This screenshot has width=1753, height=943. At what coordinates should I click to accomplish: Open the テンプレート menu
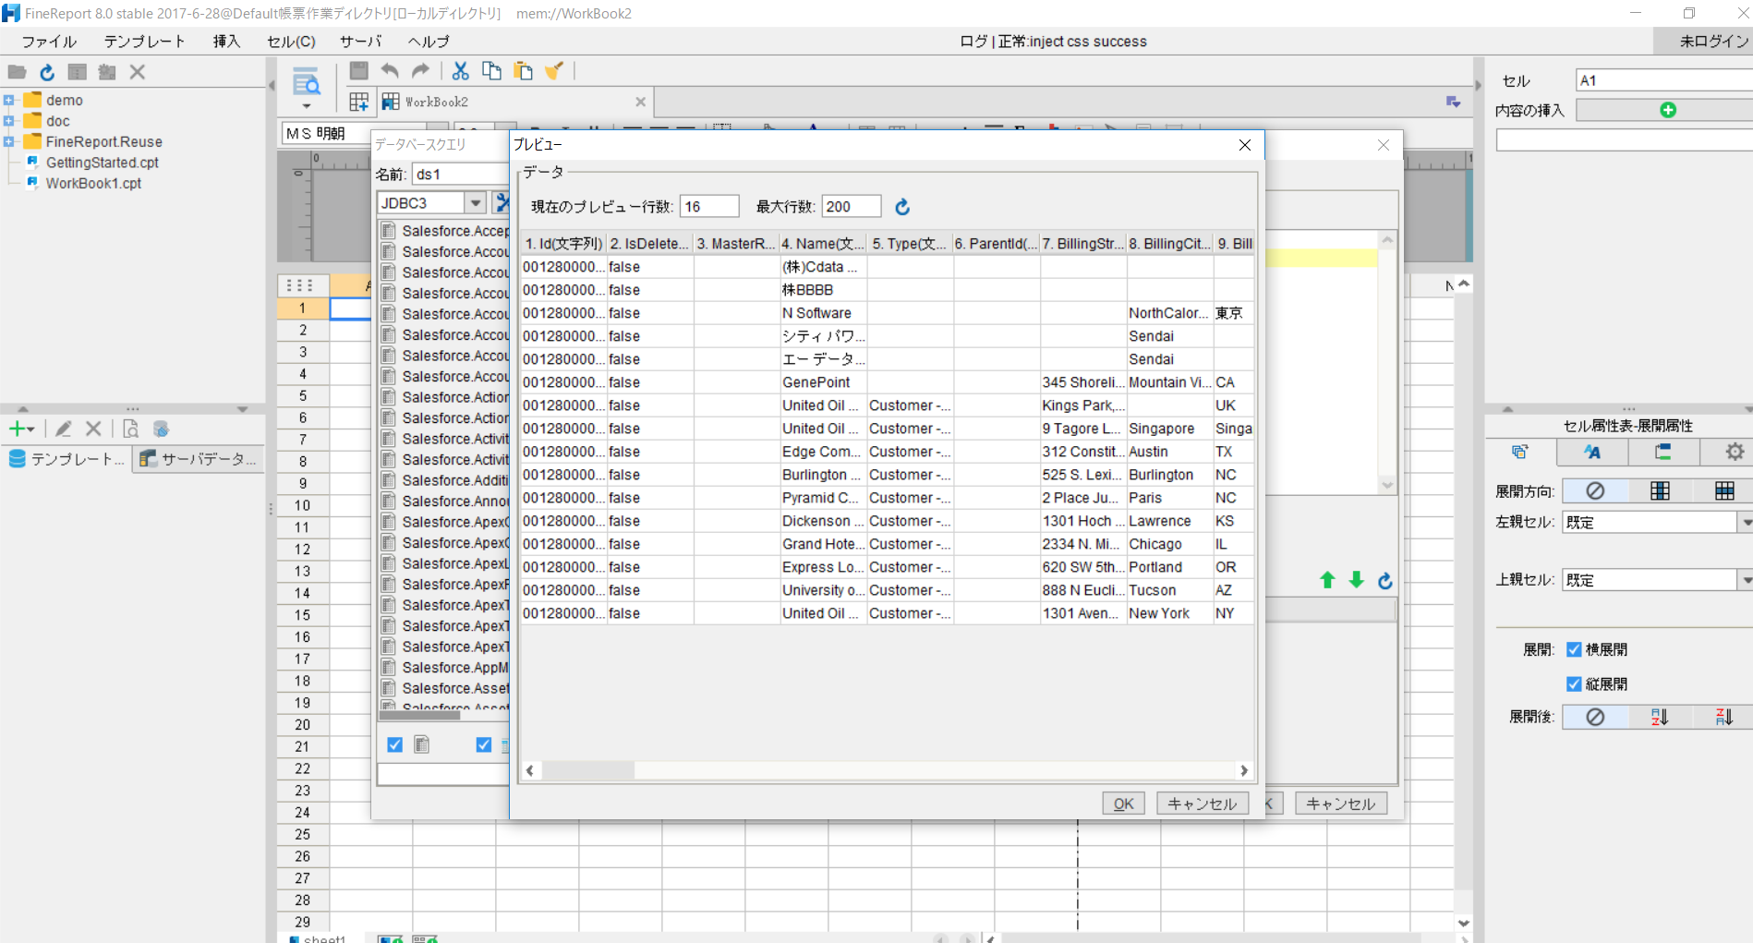(x=144, y=42)
